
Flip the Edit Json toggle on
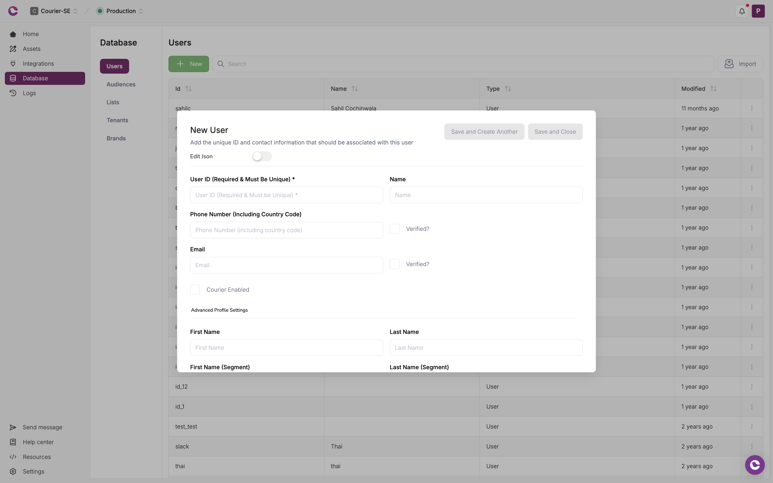tap(261, 156)
